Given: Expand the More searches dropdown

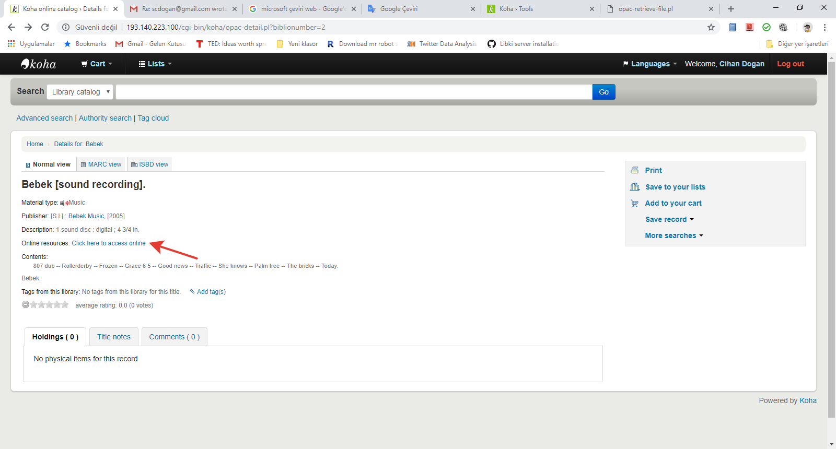Looking at the screenshot, I should click(x=674, y=235).
